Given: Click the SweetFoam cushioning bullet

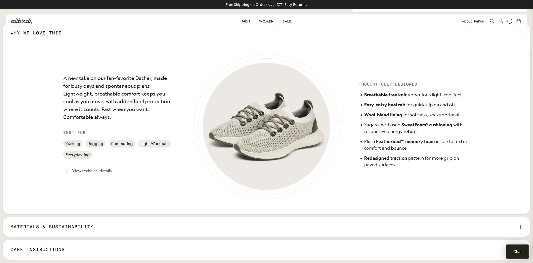Looking at the screenshot, I should (413, 128).
